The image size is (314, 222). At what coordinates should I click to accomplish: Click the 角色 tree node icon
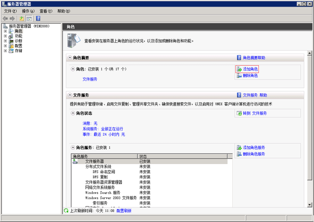click(11, 31)
